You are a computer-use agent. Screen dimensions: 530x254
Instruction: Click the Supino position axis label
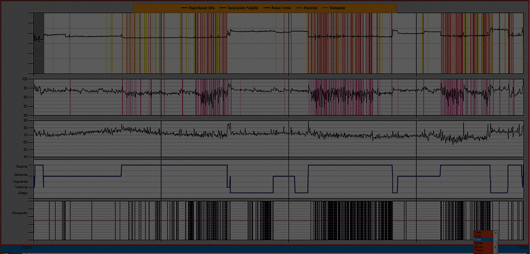22,166
